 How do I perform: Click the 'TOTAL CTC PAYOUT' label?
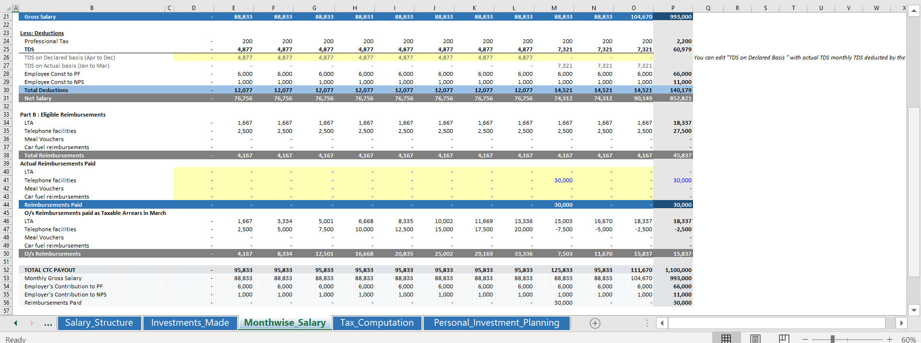[50, 270]
